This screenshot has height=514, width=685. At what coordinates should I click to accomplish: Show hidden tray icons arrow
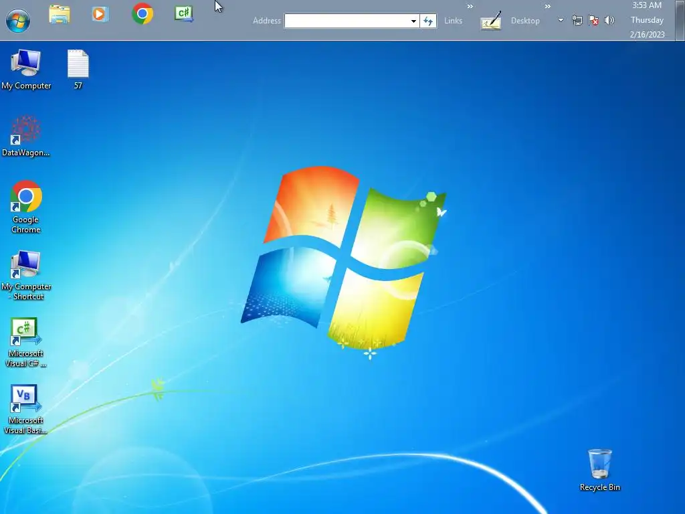pos(561,20)
